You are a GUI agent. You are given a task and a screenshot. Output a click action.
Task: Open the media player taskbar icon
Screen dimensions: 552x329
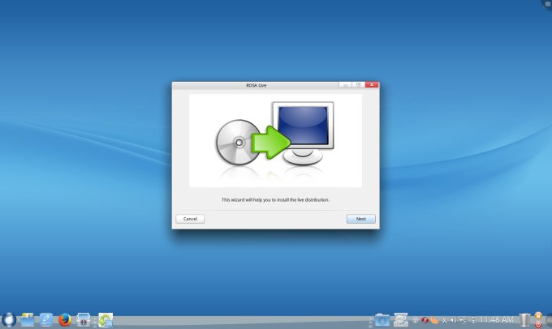click(84, 320)
